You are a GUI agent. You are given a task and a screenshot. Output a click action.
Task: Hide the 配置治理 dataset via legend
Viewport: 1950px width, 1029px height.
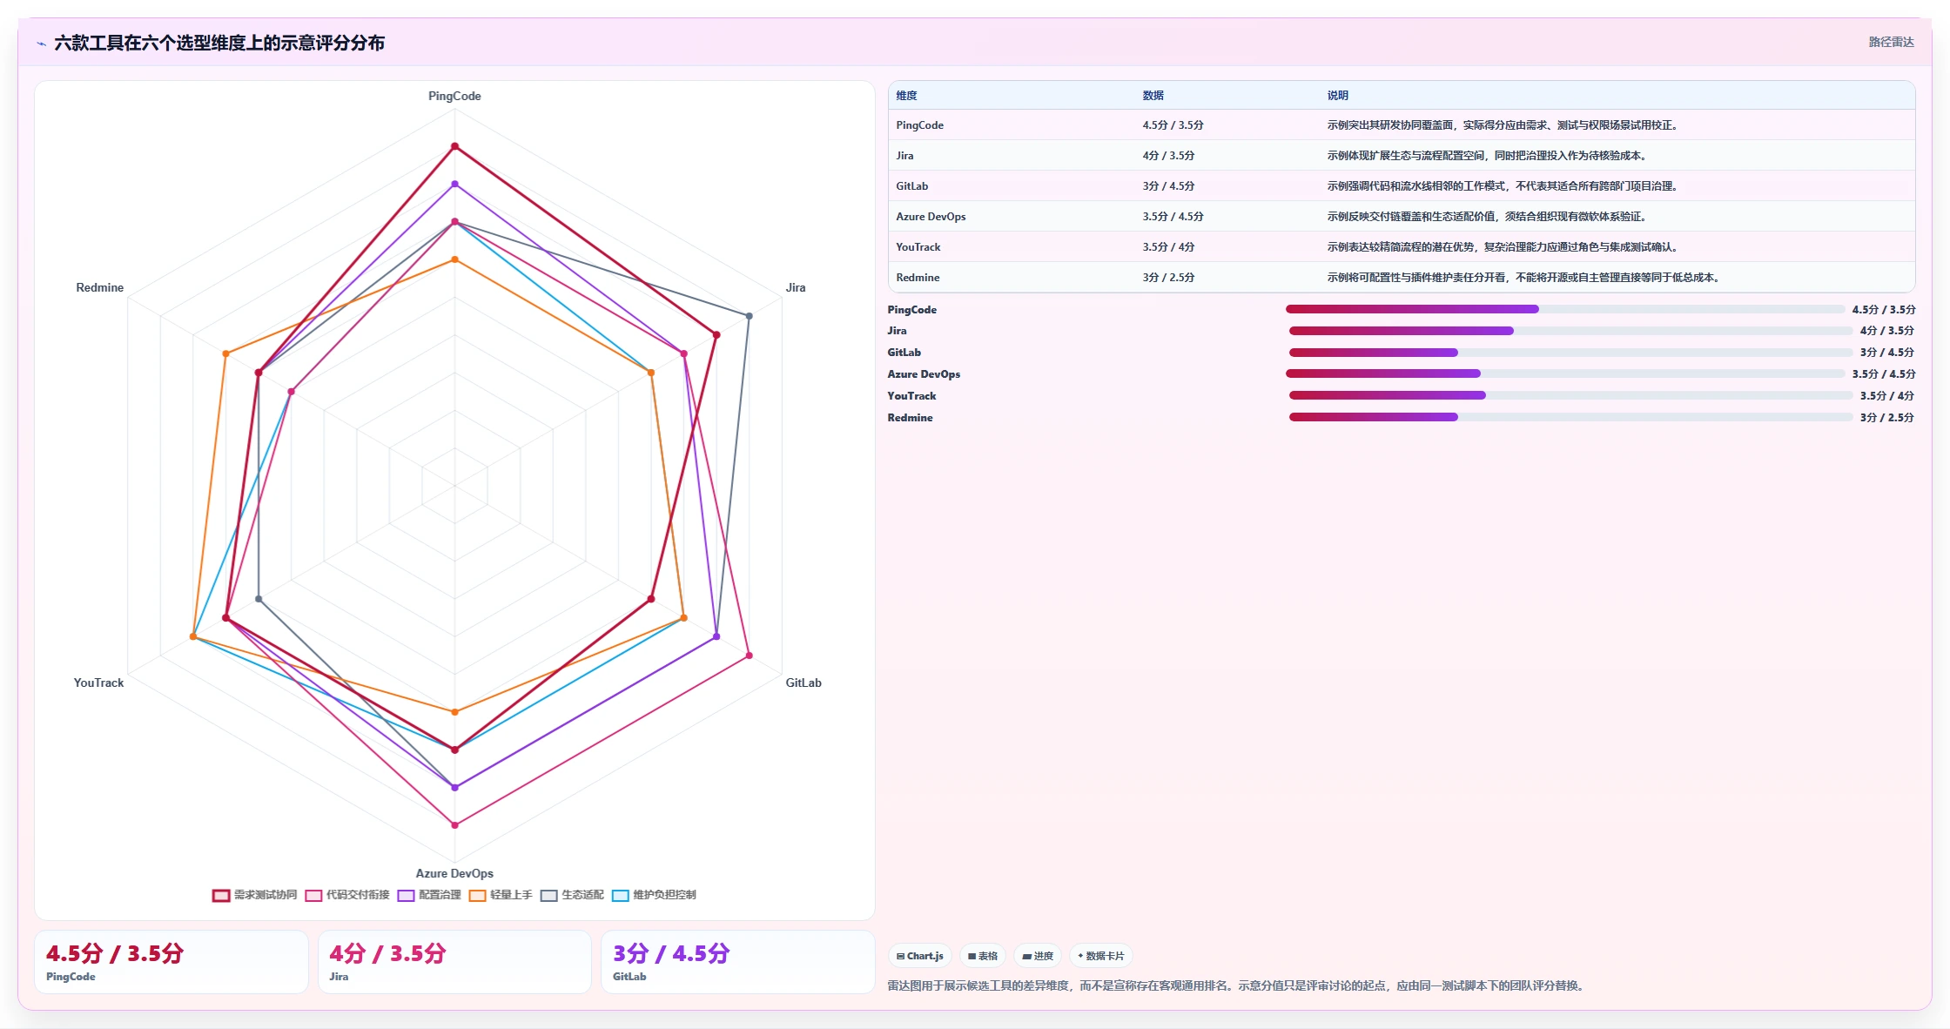[429, 895]
